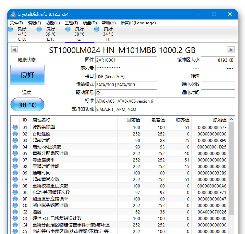Click status orb of attribute 03 起转时间
The width and height of the screenshot is (245, 234).
tap(15, 140)
